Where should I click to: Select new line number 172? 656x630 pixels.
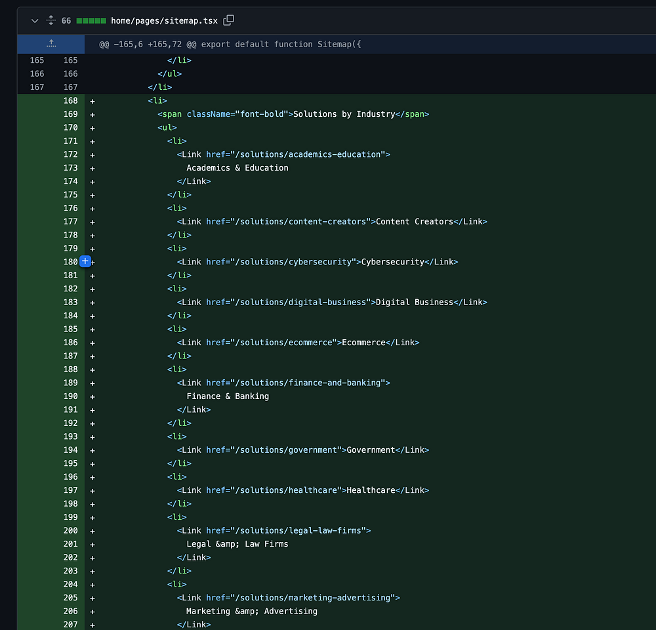pyautogui.click(x=70, y=155)
